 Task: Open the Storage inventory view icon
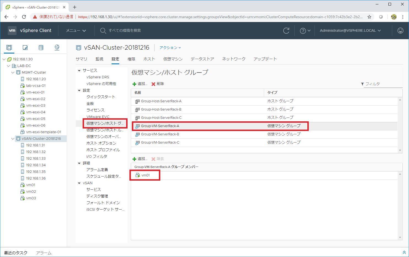41,47
